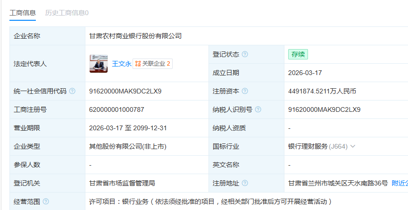Click help icon beside 注册地址
Image resolution: width=408 pixels, height=210 pixels.
coord(245,183)
